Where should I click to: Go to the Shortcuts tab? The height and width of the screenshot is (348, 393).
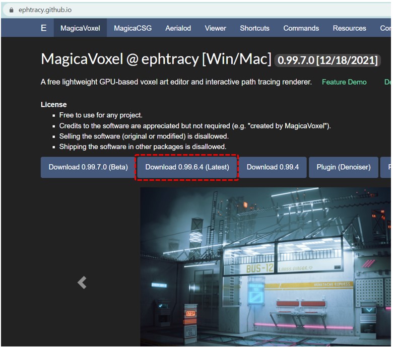[x=254, y=28]
